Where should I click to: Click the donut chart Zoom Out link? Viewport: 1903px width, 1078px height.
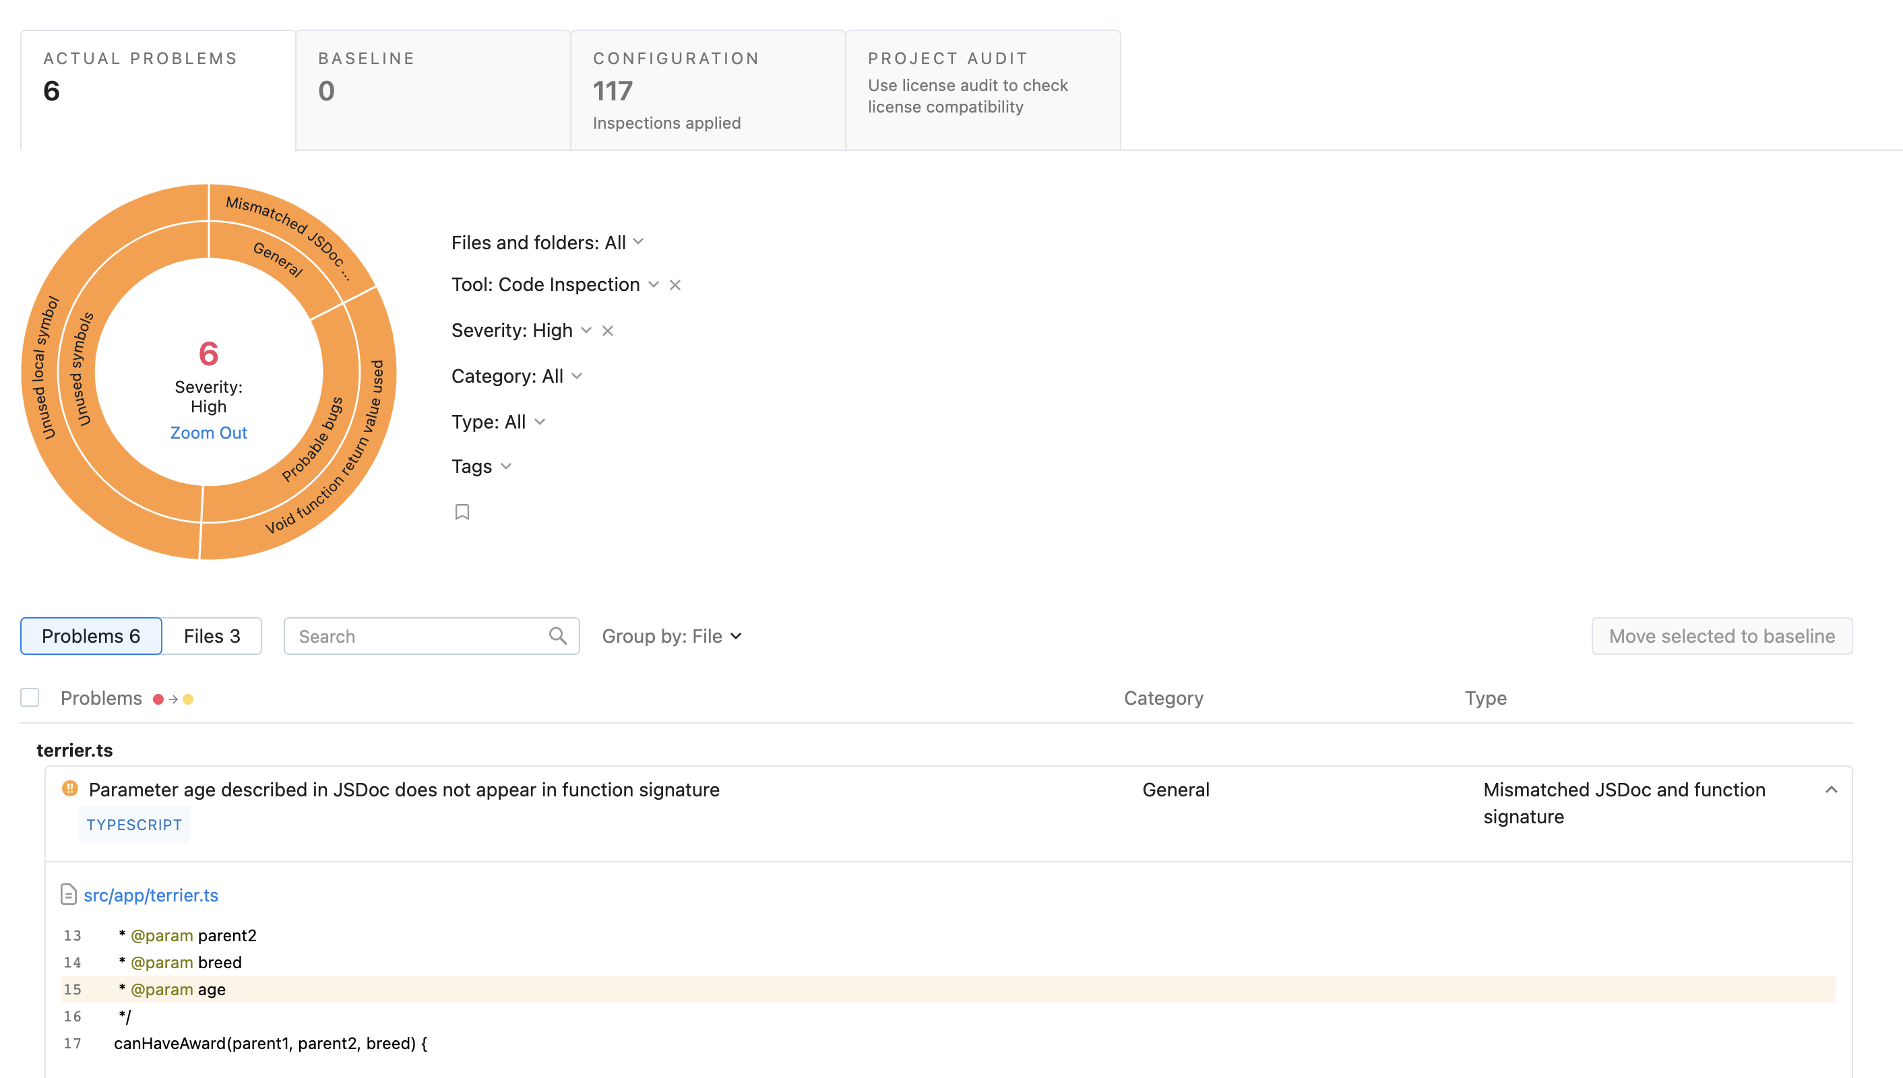pos(208,433)
